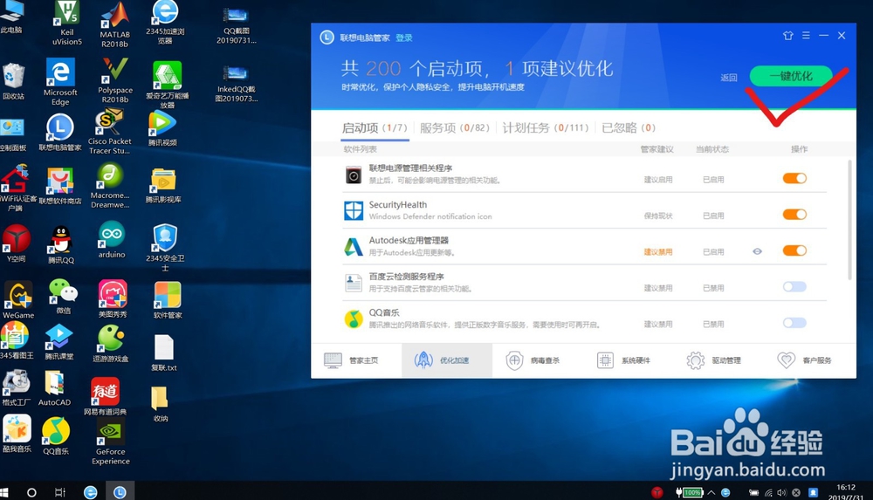Select 2345安全卫士 desktop icon
Image resolution: width=873 pixels, height=500 pixels.
(x=165, y=248)
